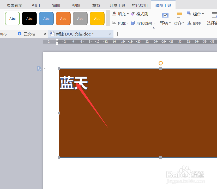217x189 pixels.
Task: Click the 填充 fill bucket icon
Action: pos(114,14)
